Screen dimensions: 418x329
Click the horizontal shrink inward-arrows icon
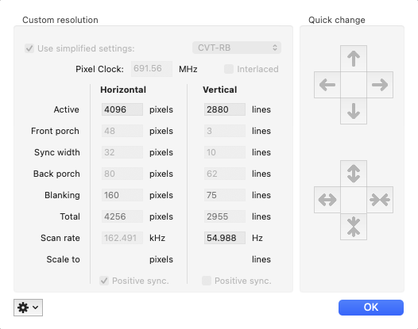pos(380,200)
